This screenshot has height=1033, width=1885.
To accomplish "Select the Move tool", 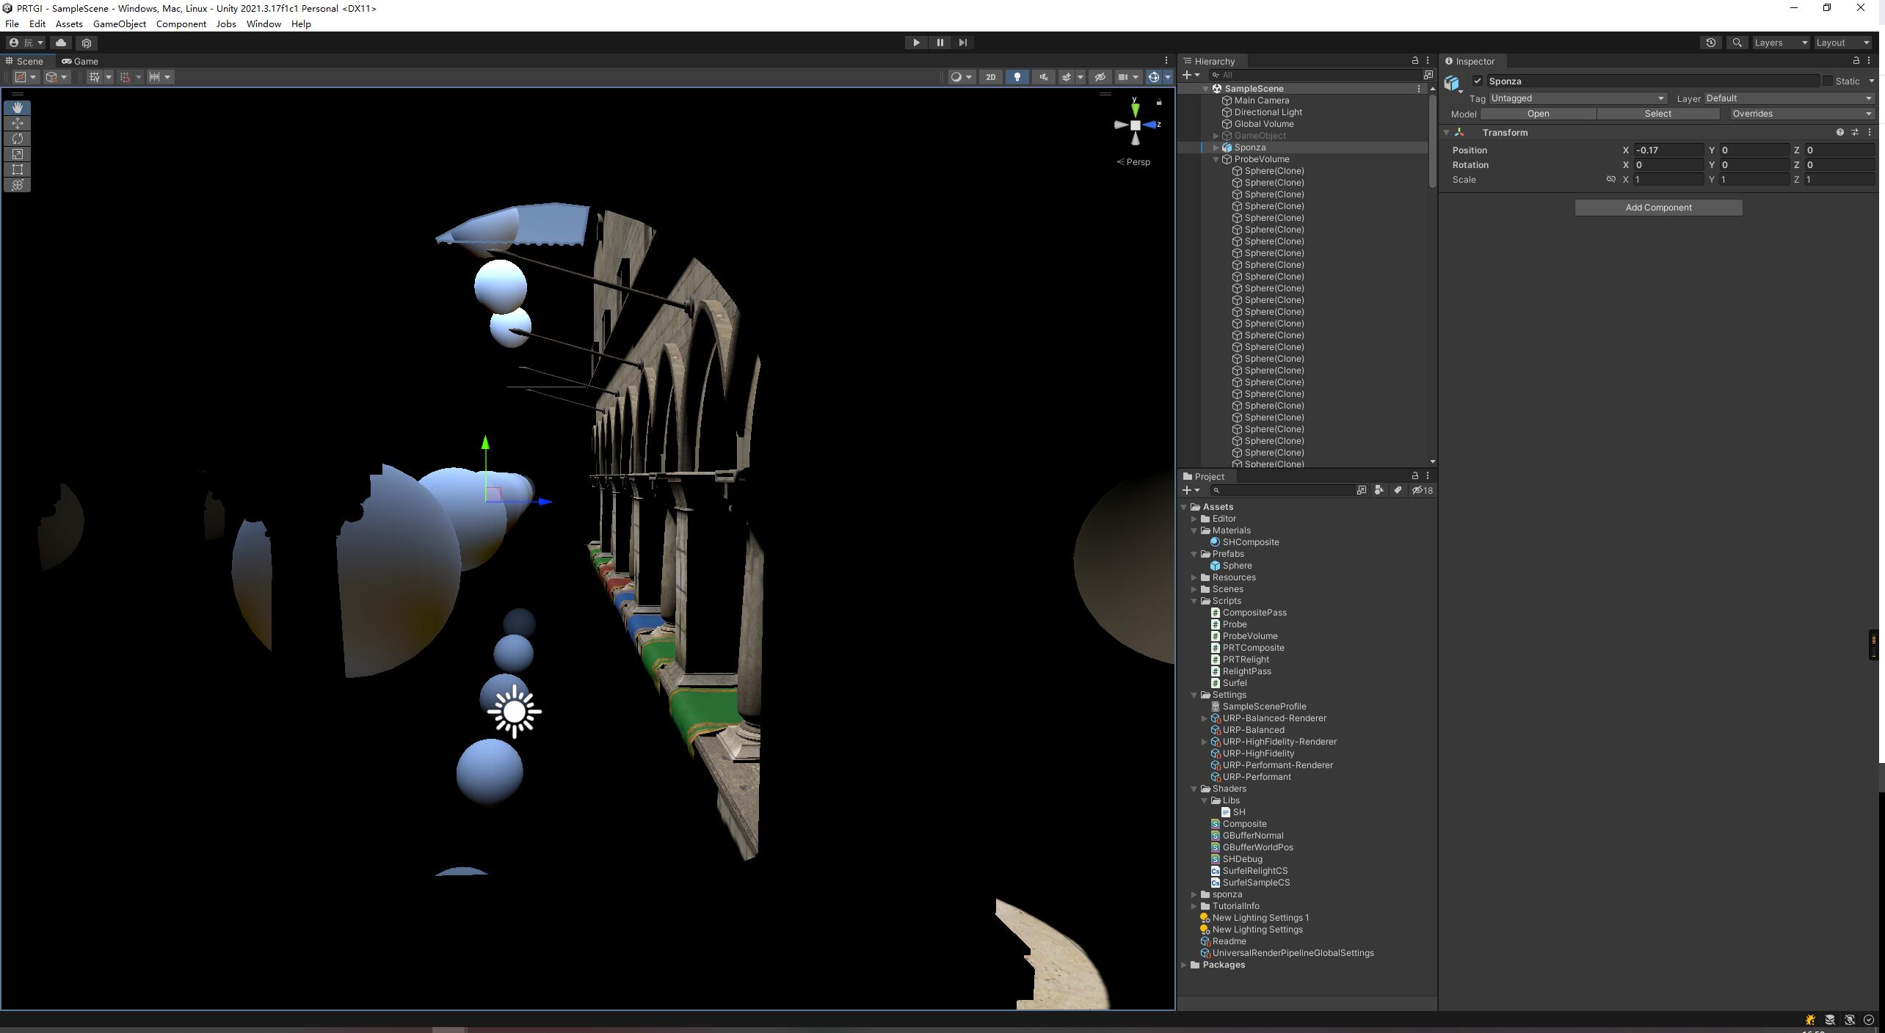I will (x=18, y=123).
